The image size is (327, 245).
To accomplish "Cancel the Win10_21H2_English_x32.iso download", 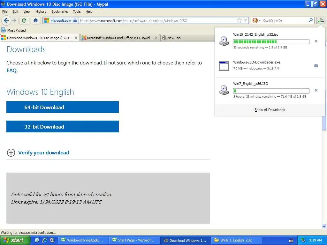I will [x=316, y=41].
